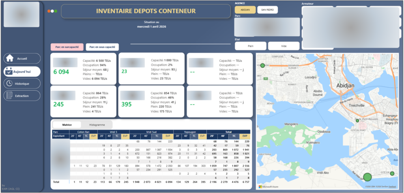The width and height of the screenshot is (404, 193).
Task: Click the green map bubble near Cité du Port
Action: coord(357,121)
